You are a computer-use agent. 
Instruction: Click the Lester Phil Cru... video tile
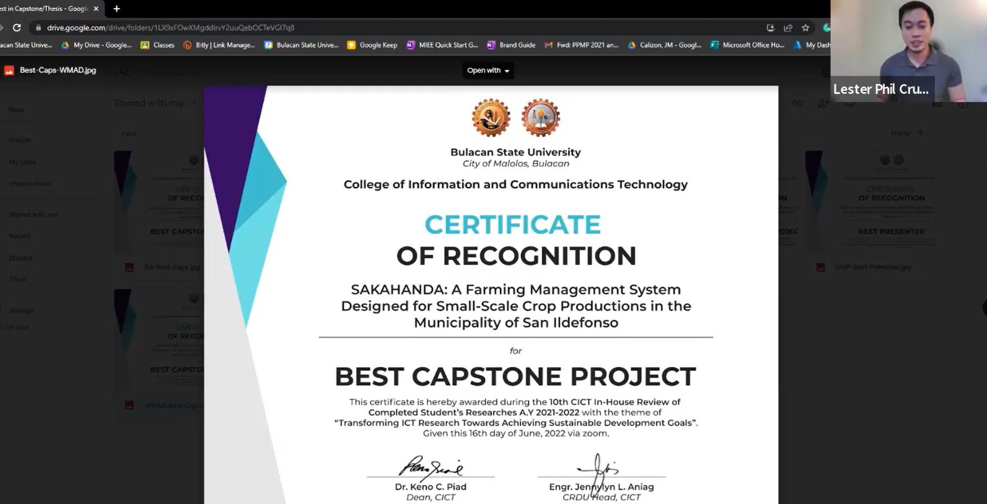pyautogui.click(x=909, y=51)
